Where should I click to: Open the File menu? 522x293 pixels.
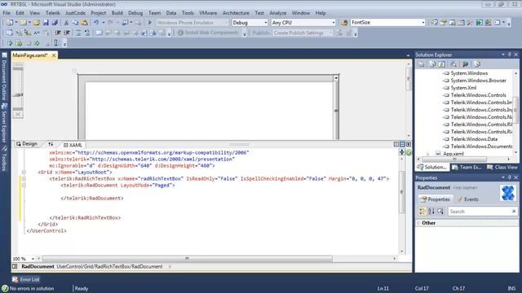pyautogui.click(x=7, y=13)
